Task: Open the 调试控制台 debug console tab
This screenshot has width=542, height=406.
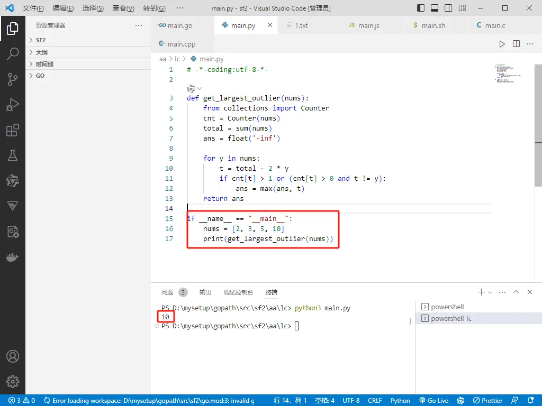Action: click(x=238, y=292)
